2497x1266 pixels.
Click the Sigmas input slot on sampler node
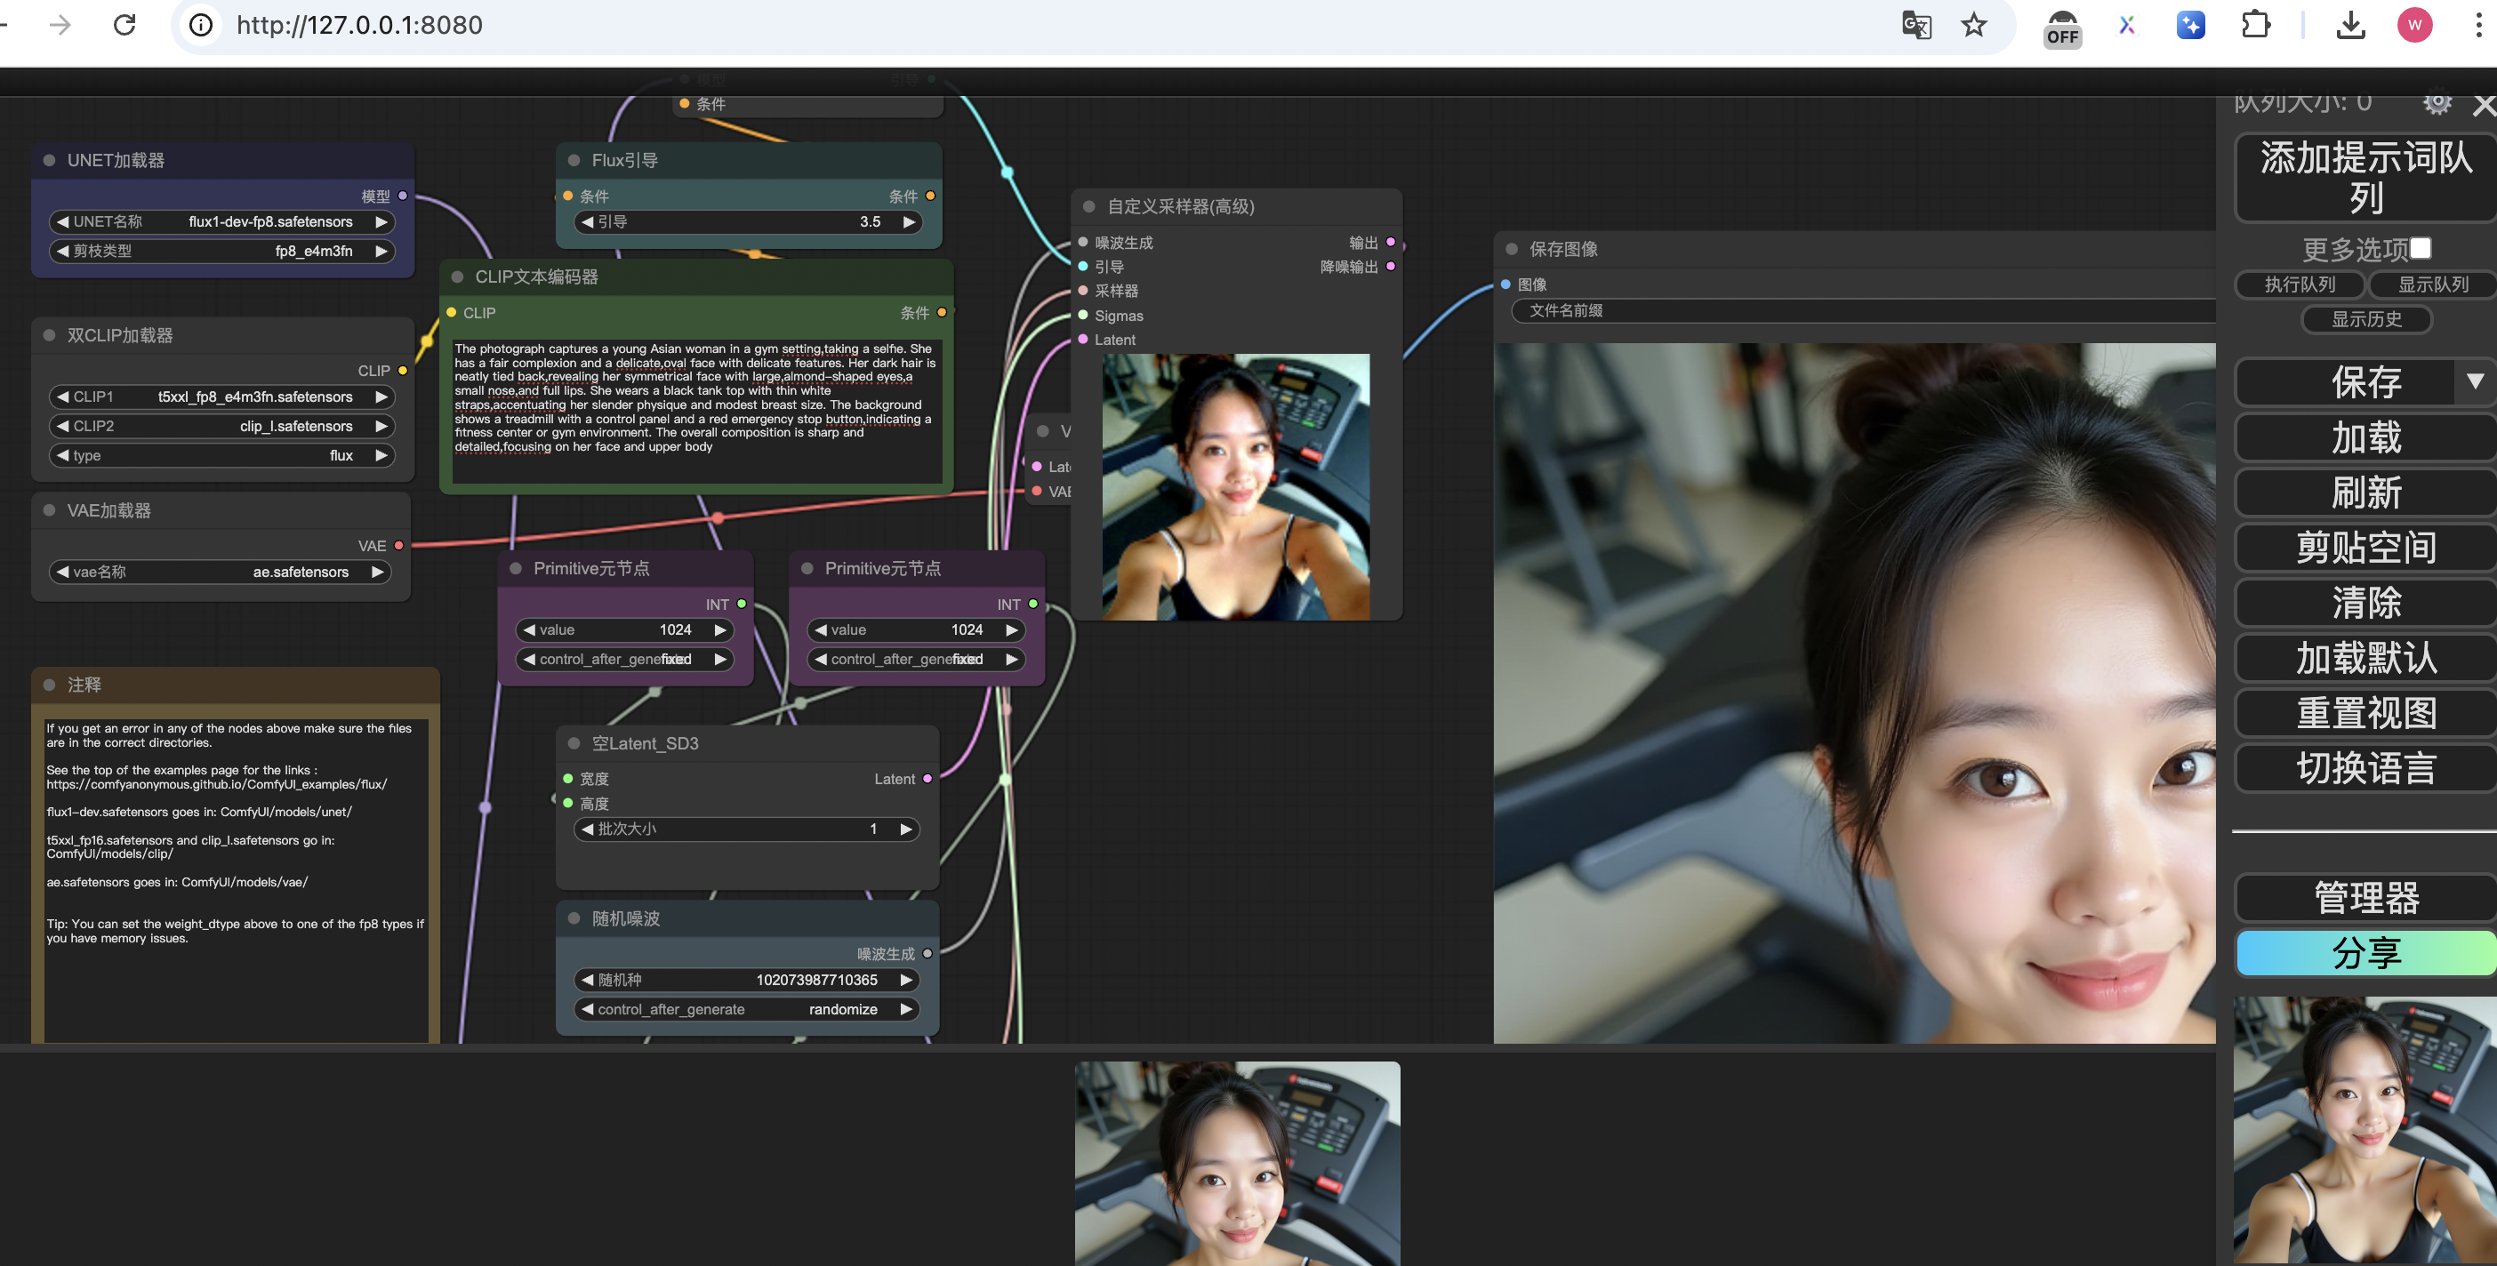tap(1083, 315)
